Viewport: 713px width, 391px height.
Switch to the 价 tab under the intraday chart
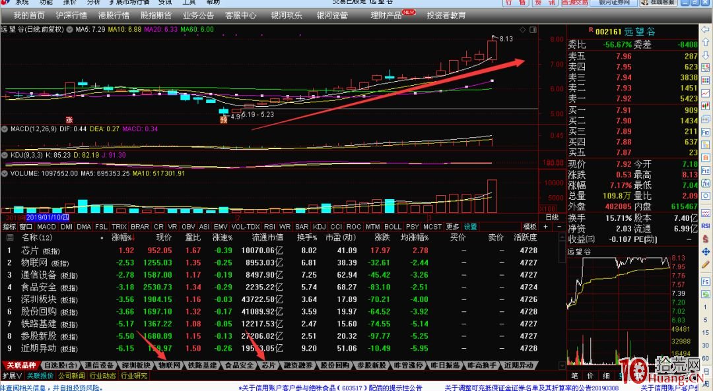coord(590,376)
